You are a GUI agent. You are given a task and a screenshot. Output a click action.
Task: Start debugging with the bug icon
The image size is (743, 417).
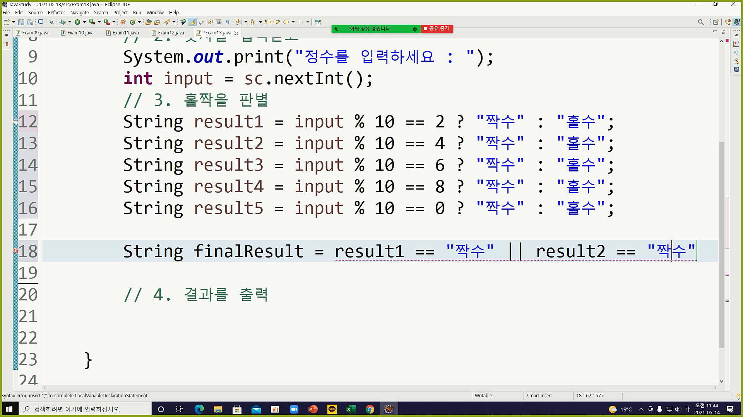click(x=63, y=22)
